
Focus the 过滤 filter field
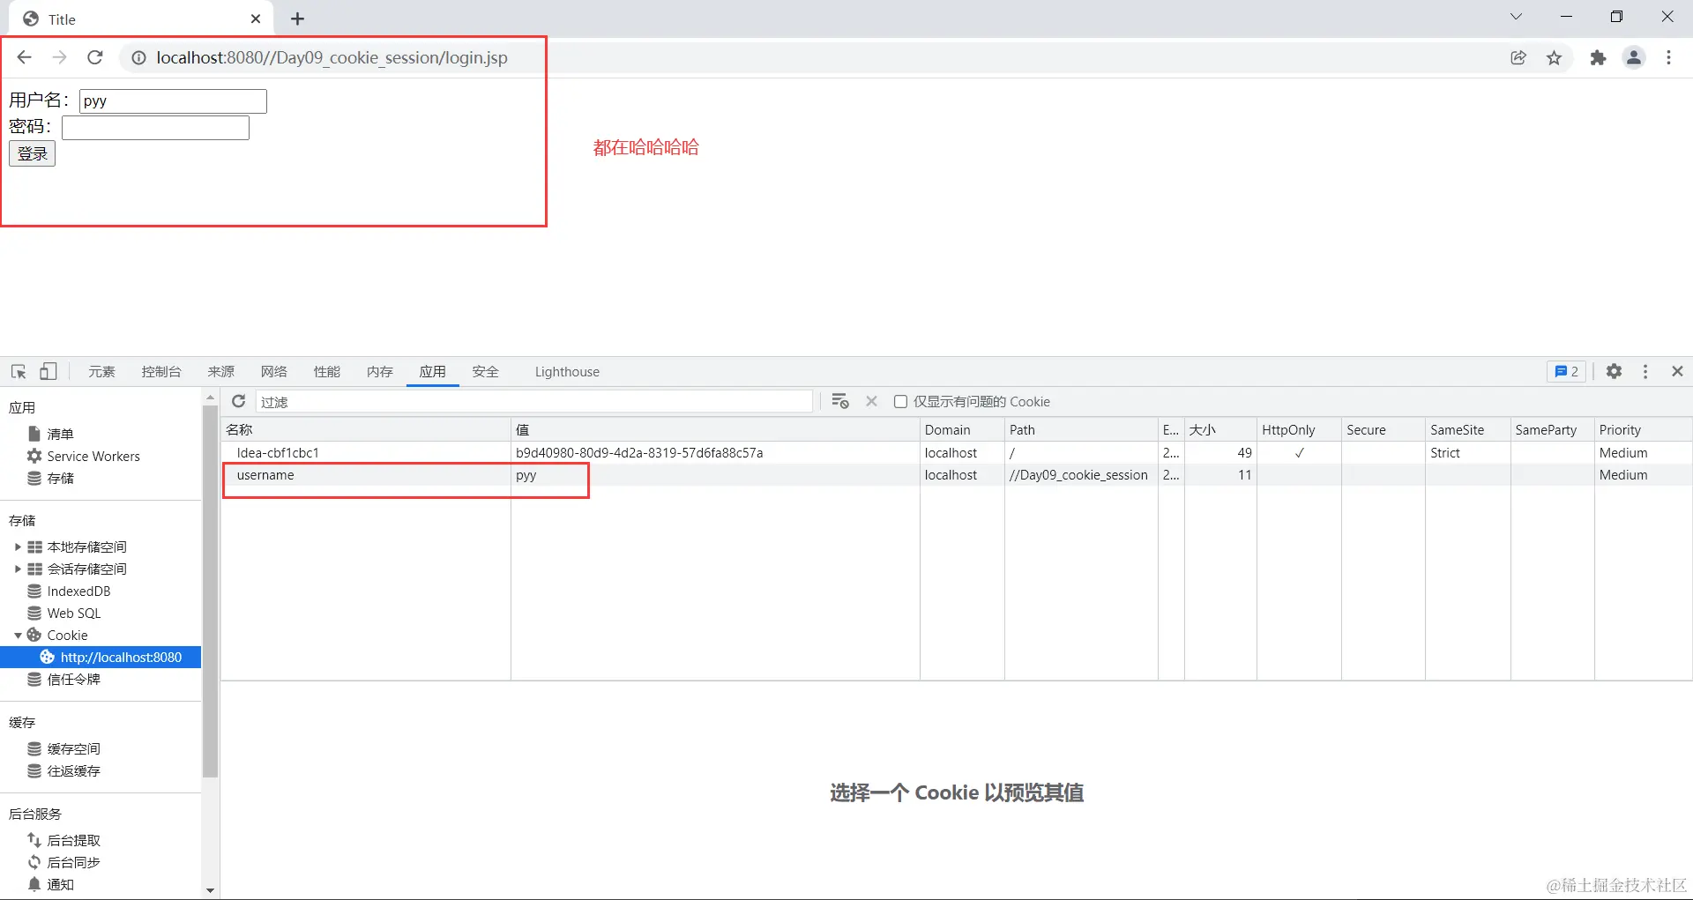coord(533,401)
